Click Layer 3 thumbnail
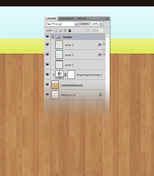This screenshot has height=176, width=154. [59, 45]
